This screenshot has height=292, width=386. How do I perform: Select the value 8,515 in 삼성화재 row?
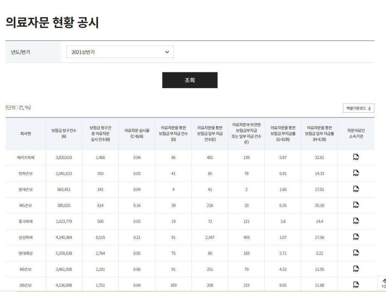click(100, 237)
